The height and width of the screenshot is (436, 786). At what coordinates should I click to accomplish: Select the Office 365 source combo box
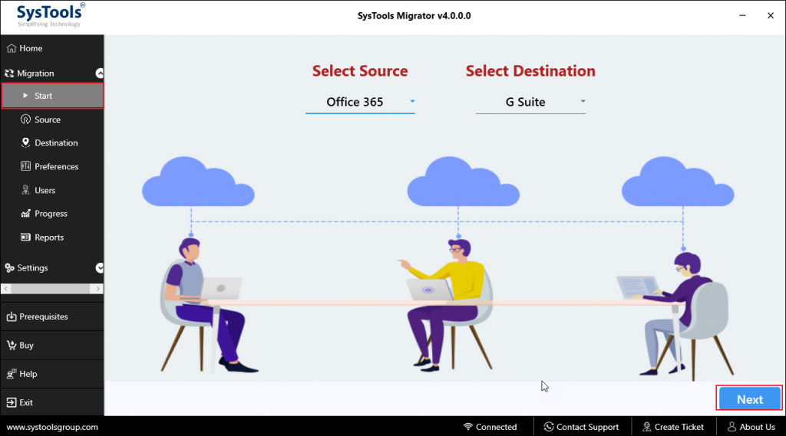361,102
